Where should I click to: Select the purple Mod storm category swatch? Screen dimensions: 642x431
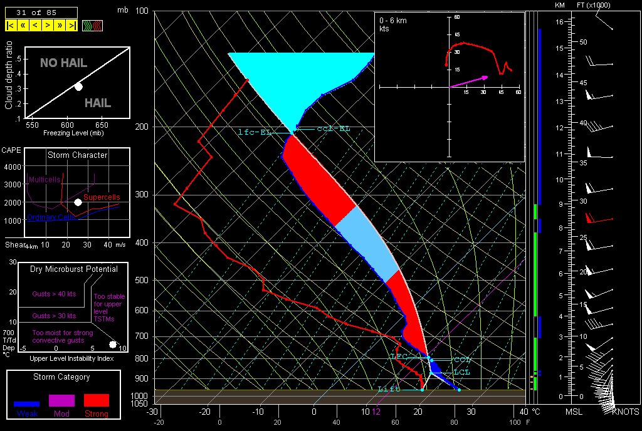click(x=61, y=400)
